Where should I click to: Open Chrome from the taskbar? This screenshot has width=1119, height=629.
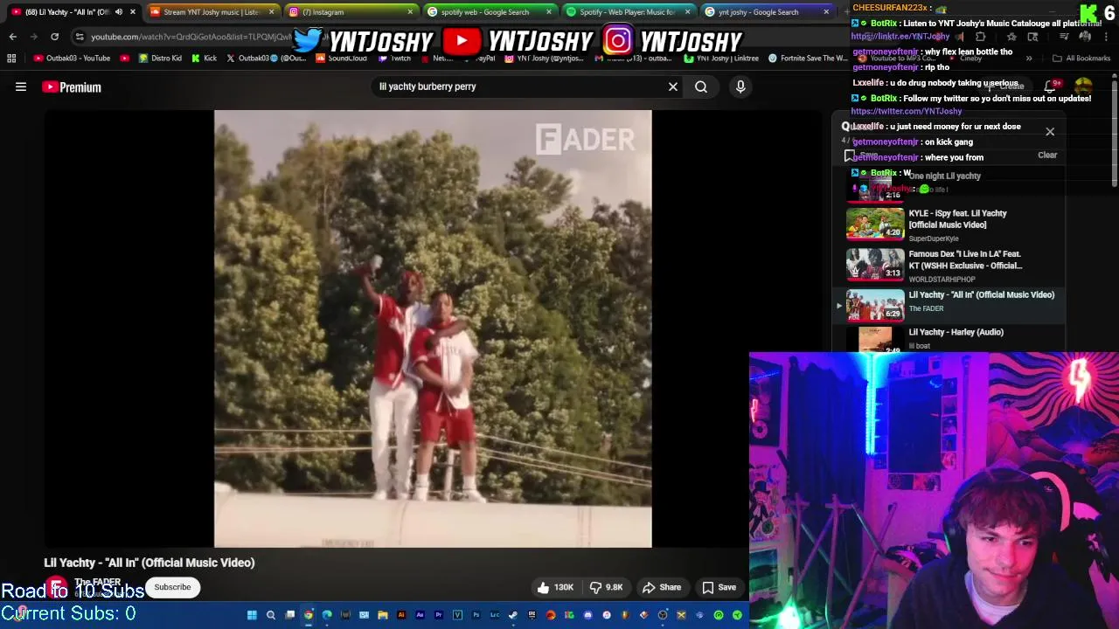(x=309, y=615)
